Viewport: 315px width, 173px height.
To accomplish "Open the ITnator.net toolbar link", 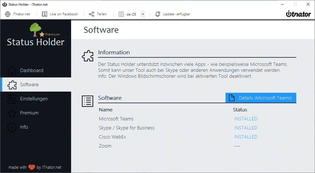I will (22, 14).
